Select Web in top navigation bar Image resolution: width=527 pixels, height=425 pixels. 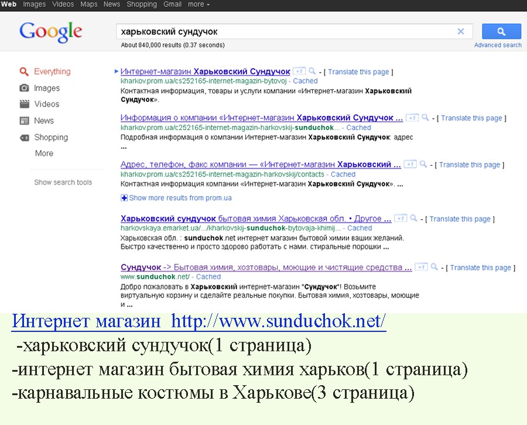click(x=9, y=4)
